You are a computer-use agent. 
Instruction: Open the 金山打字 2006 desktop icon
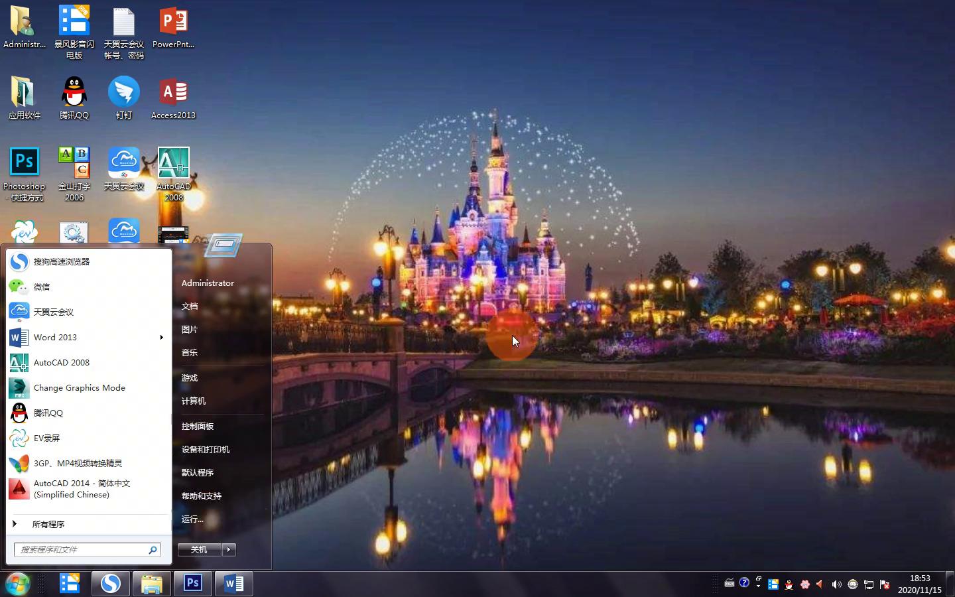74,164
